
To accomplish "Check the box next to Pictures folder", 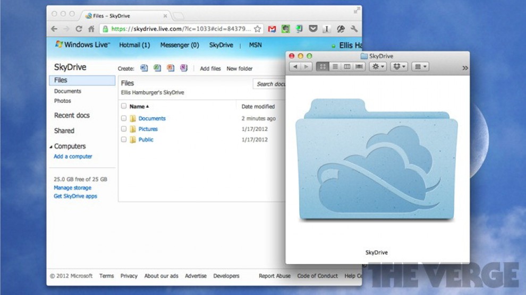I will pos(124,129).
